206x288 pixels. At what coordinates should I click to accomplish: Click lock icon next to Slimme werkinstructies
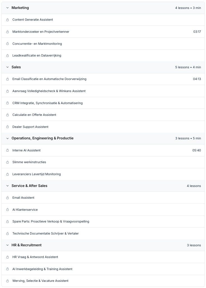coord(8,162)
